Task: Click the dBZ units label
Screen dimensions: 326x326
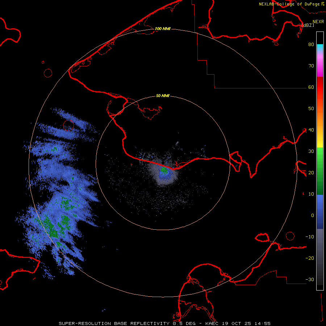Action: [308, 25]
